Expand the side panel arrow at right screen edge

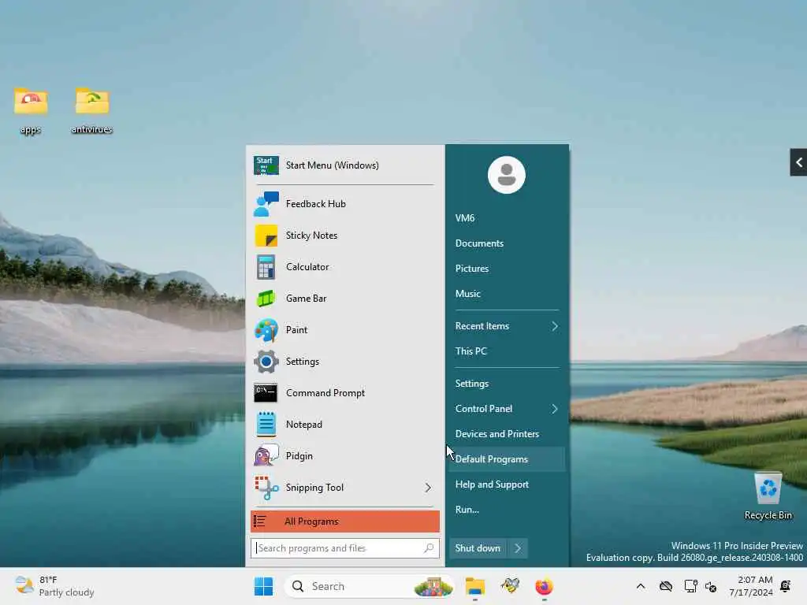(799, 162)
